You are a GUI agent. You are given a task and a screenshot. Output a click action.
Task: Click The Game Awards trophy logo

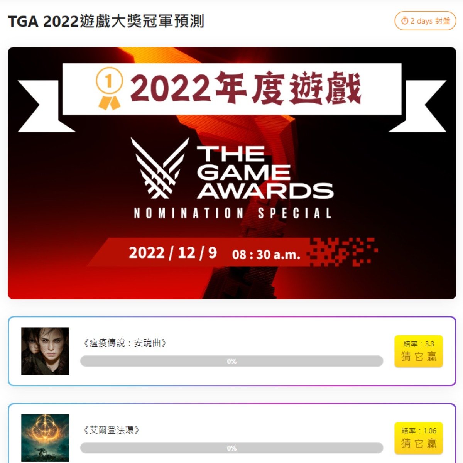[x=160, y=168]
